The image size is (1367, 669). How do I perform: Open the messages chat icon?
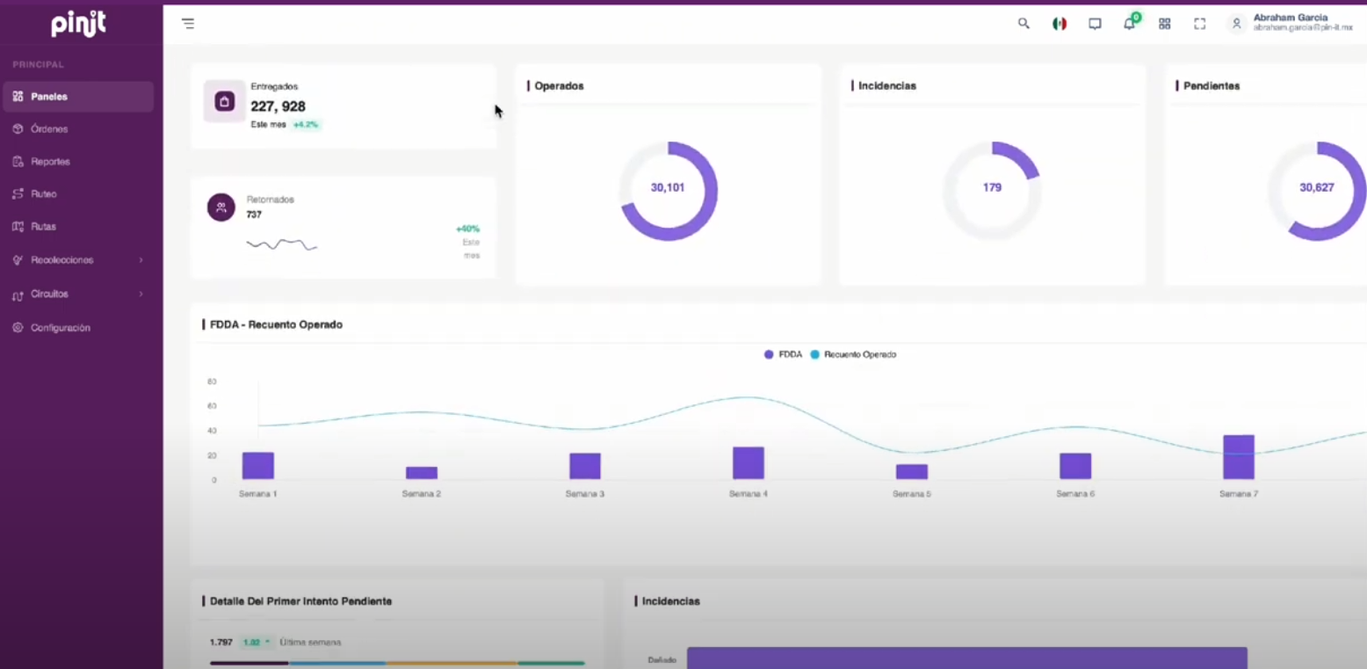[1095, 24]
